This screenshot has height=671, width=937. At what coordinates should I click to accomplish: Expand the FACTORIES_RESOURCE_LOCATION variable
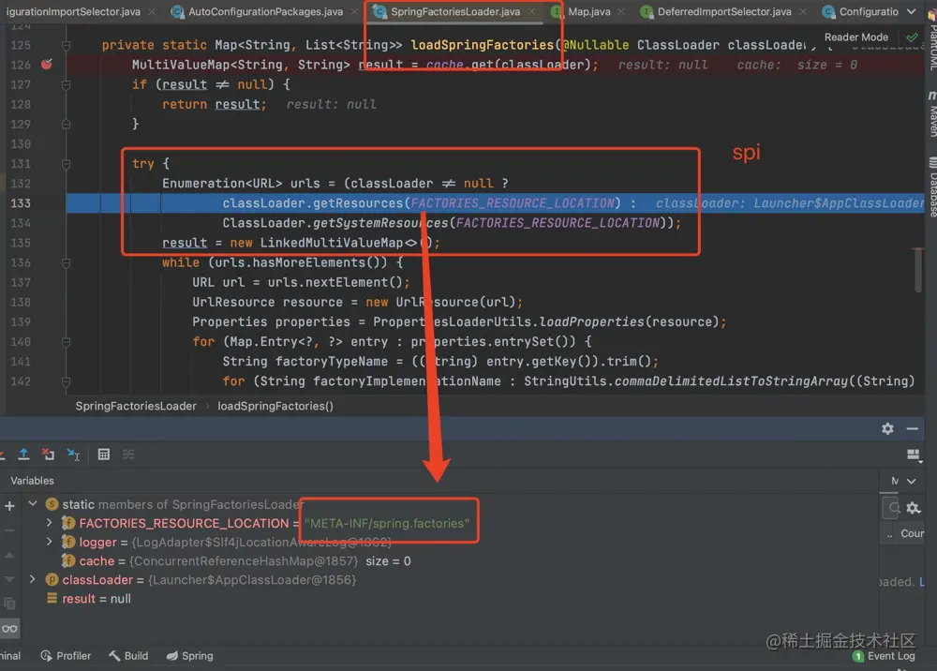(49, 523)
